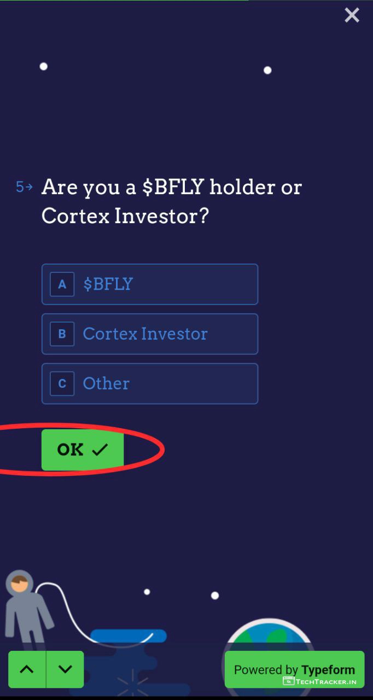
Task: Click the TechTracker.in watermark text
Action: click(326, 681)
